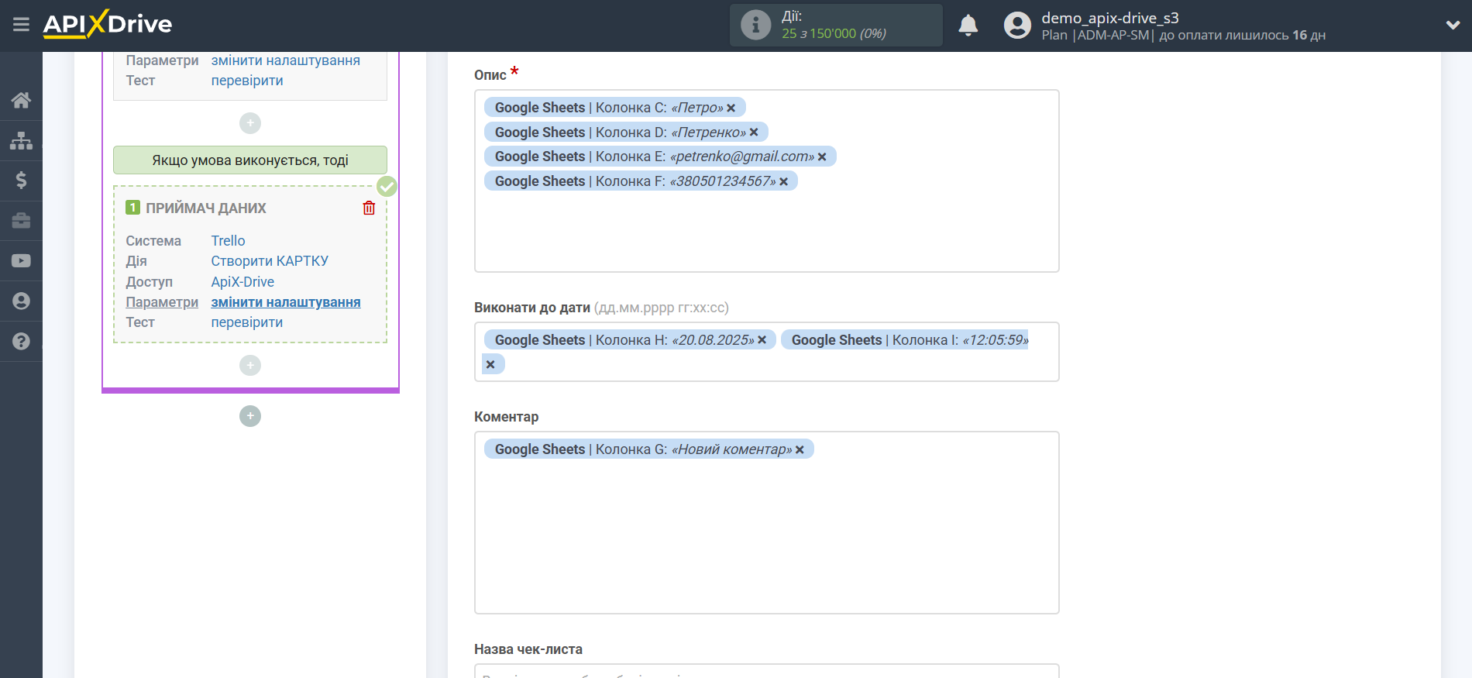Add step below the Trello receiver block
Screen dimensions: 1472x678
pos(250,365)
